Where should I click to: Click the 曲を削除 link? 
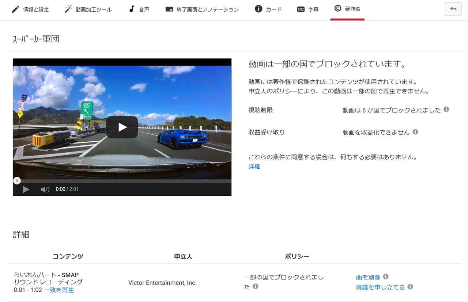pyautogui.click(x=368, y=277)
